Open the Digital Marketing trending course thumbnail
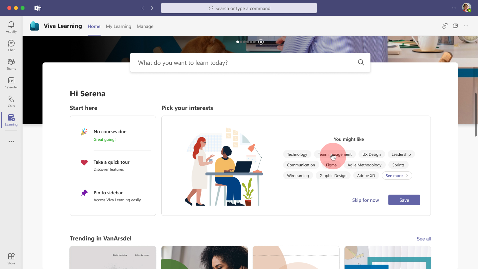Image resolution: width=478 pixels, height=269 pixels. 113,257
